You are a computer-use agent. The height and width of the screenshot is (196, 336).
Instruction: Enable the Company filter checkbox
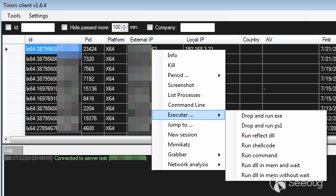tap(150, 27)
